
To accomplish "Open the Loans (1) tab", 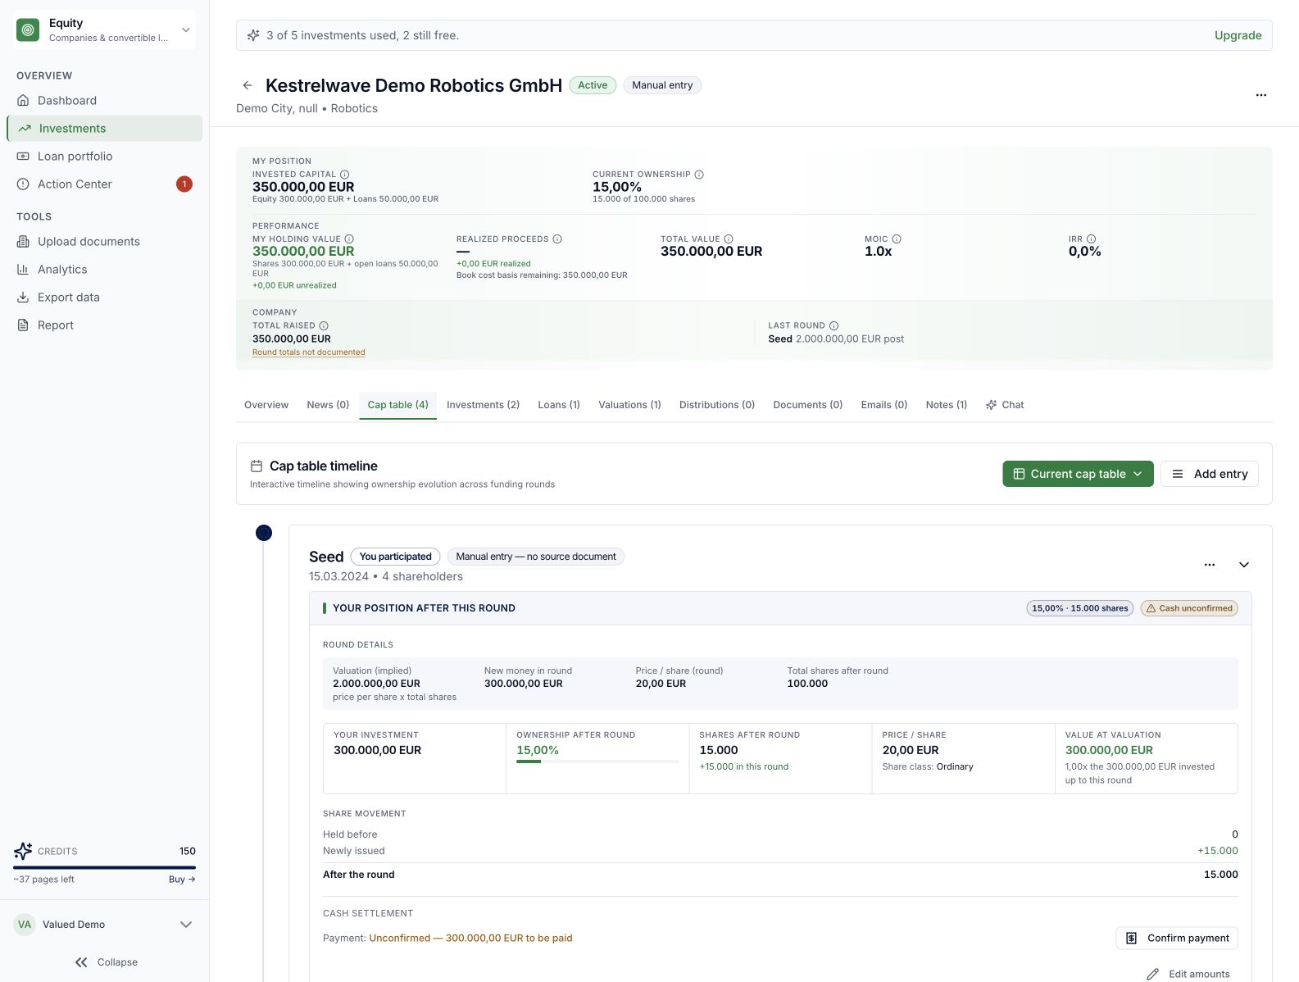I will coord(559,405).
